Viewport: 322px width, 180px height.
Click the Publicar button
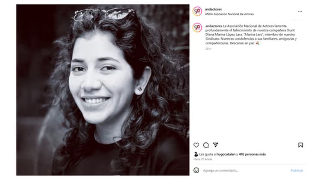point(297,170)
